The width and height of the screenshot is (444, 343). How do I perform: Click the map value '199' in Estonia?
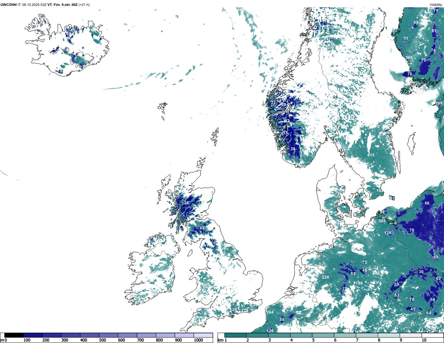click(439, 103)
